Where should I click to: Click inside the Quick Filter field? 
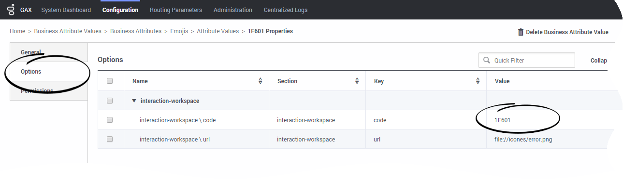(x=527, y=61)
